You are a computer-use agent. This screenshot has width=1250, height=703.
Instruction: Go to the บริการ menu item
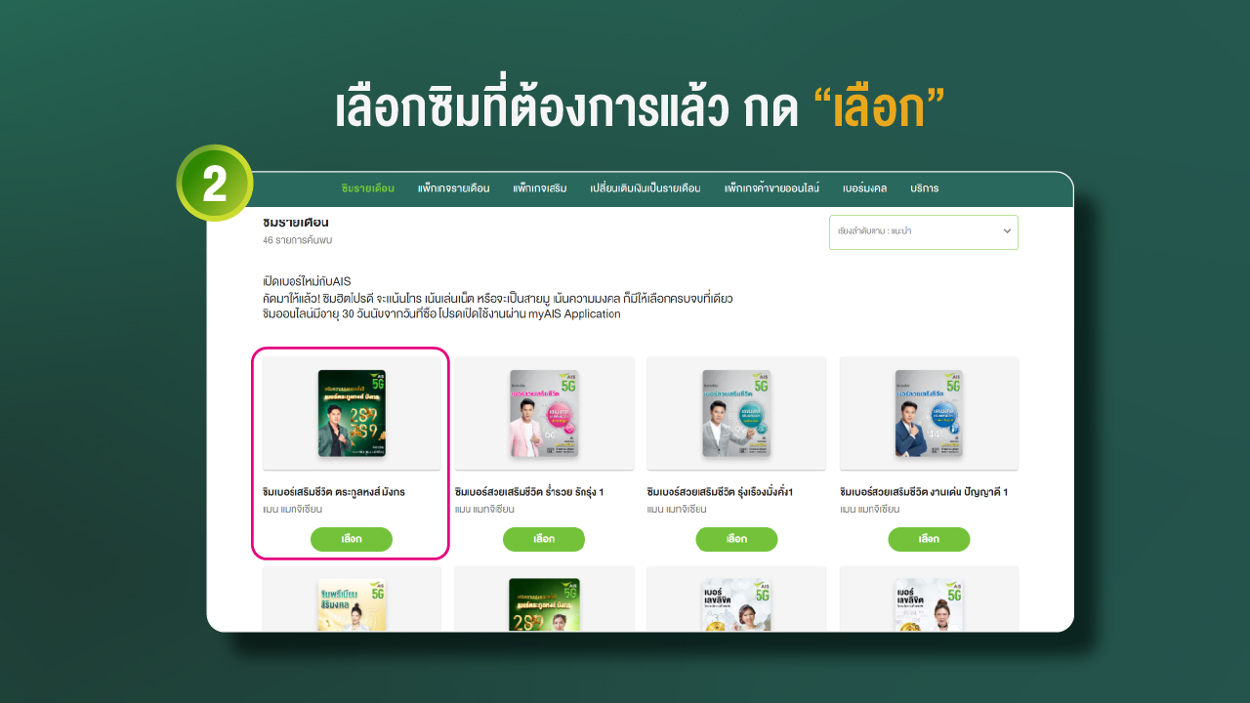click(924, 188)
